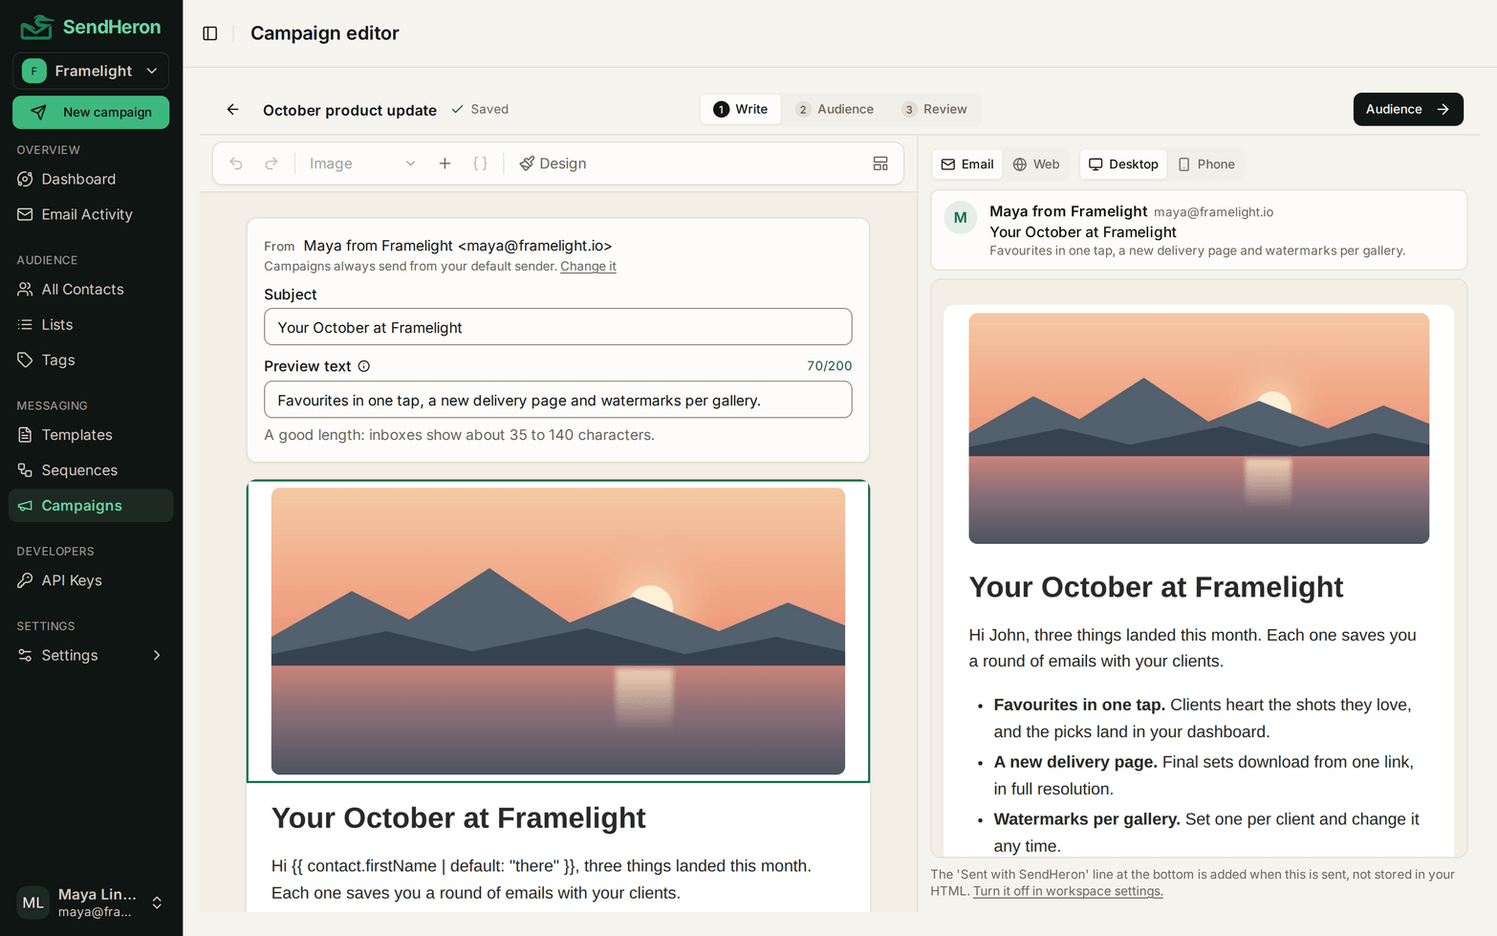Open Lists in sidebar
This screenshot has height=936, width=1497.
[x=91, y=324]
